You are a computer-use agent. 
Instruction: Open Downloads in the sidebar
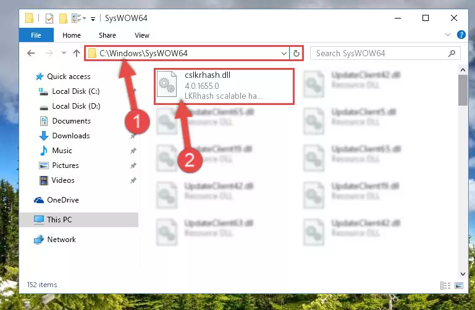[x=71, y=136]
